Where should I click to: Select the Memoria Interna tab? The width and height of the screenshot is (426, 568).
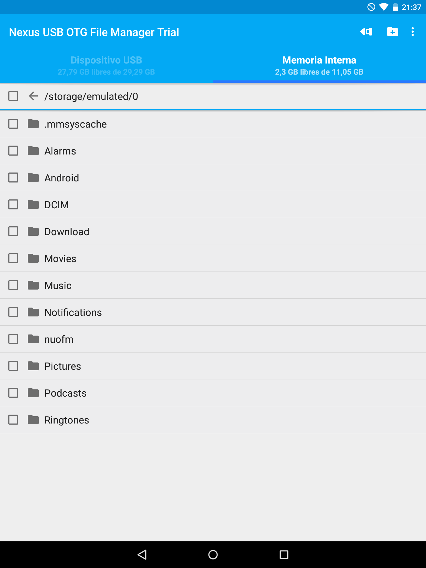point(319,66)
